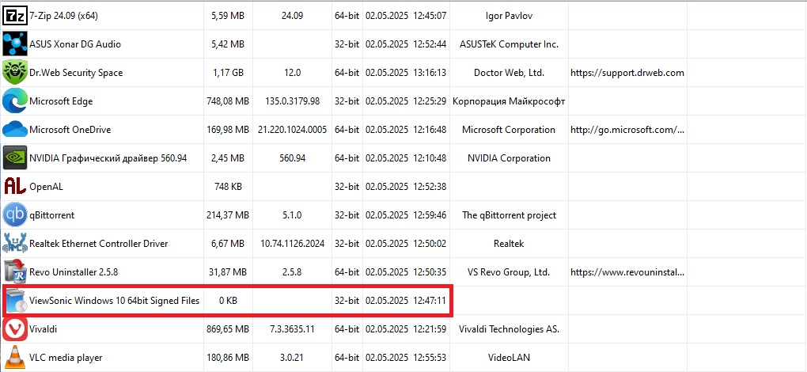Open the revouninstaller website link
This screenshot has width=807, height=372.
click(x=627, y=271)
